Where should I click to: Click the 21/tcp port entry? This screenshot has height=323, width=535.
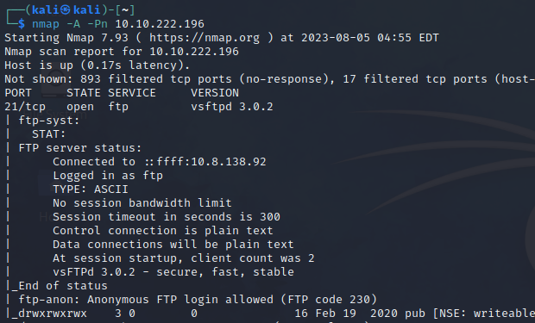pyautogui.click(x=25, y=107)
